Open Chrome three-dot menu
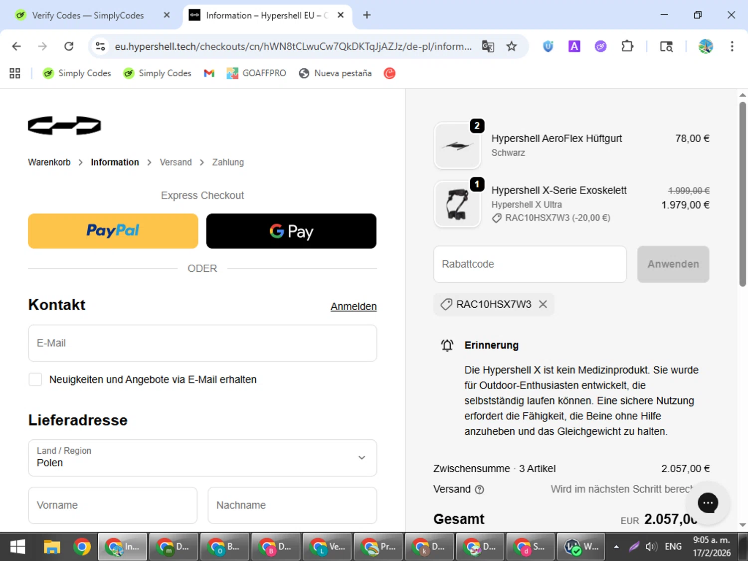 click(x=732, y=46)
